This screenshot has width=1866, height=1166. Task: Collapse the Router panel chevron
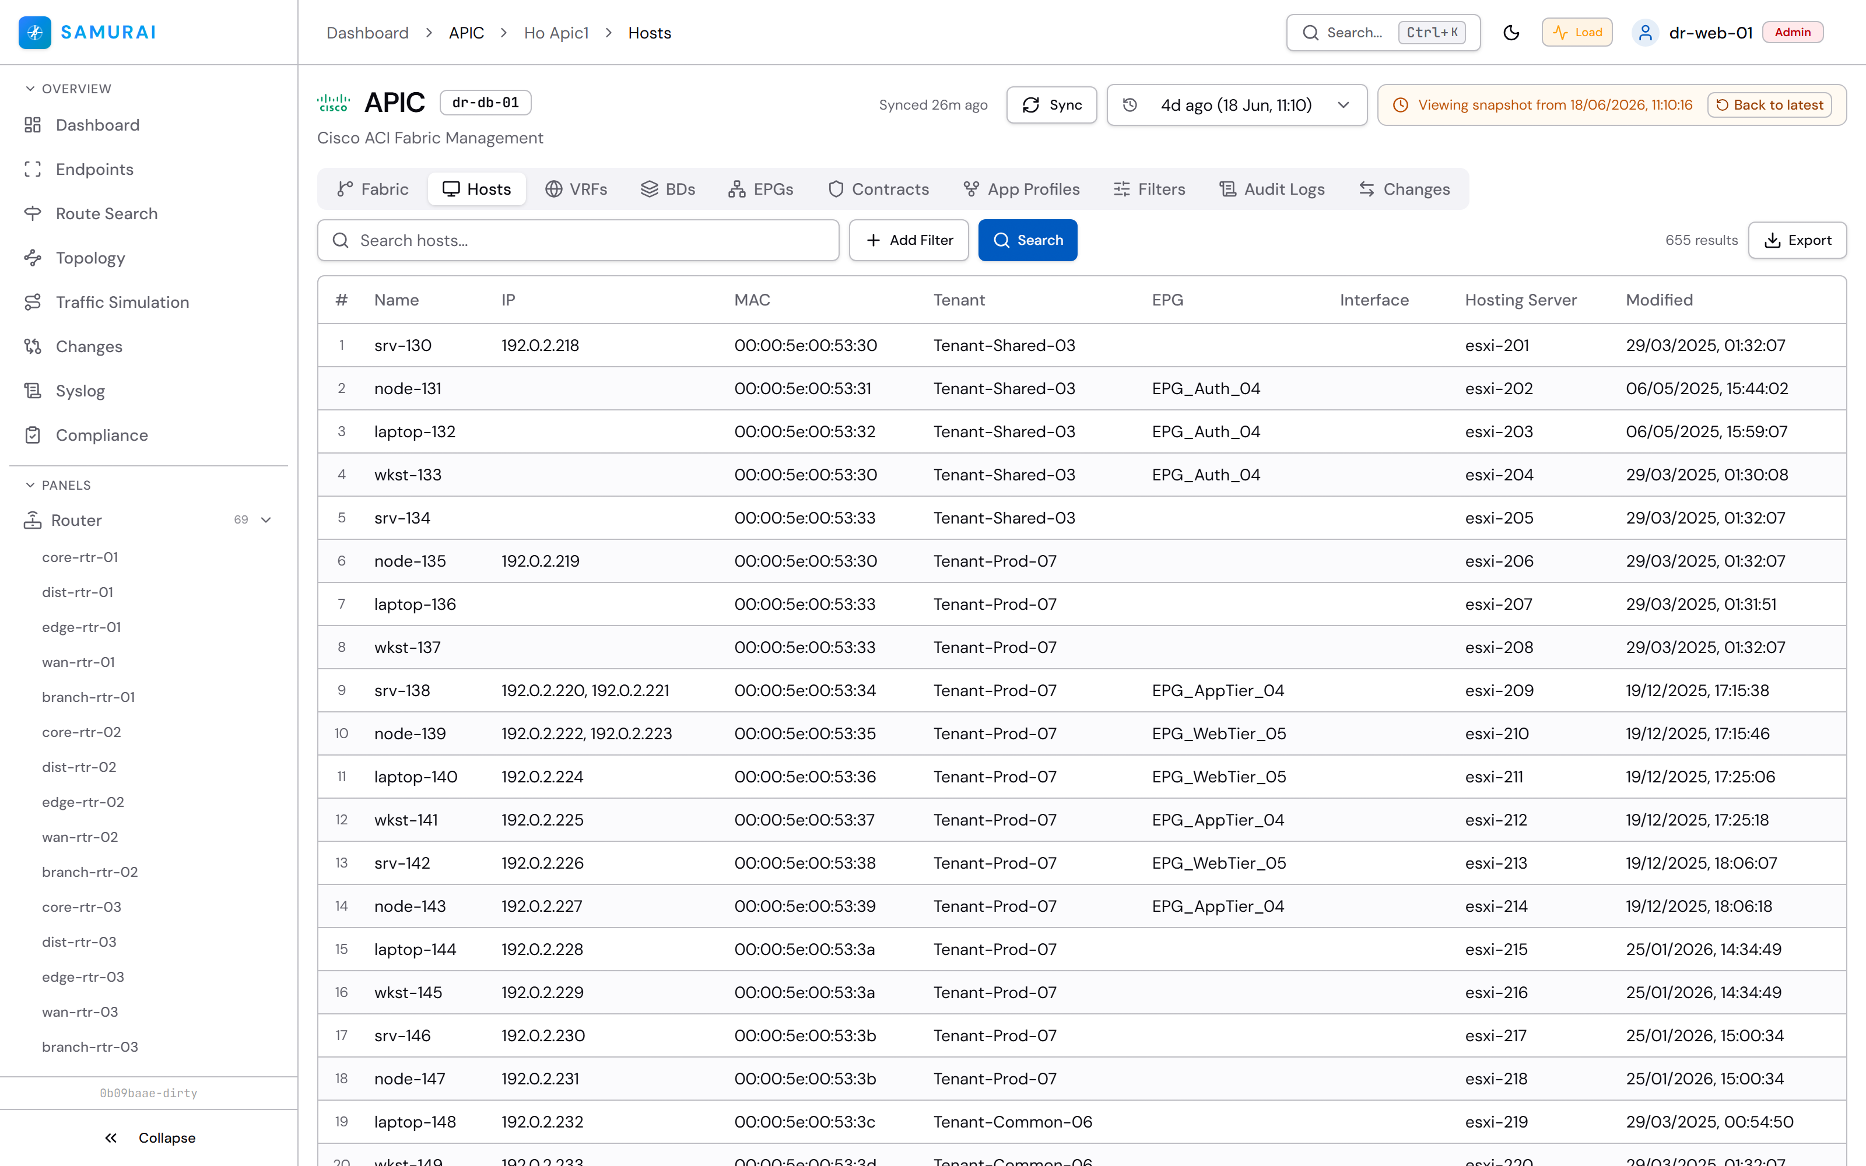point(266,520)
